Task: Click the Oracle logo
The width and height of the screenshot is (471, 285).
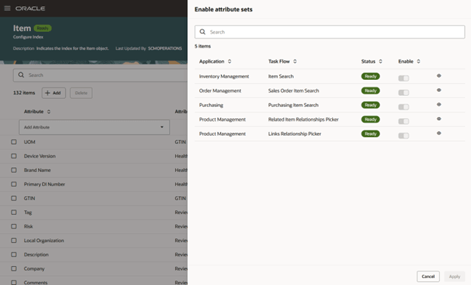Action: [x=30, y=8]
